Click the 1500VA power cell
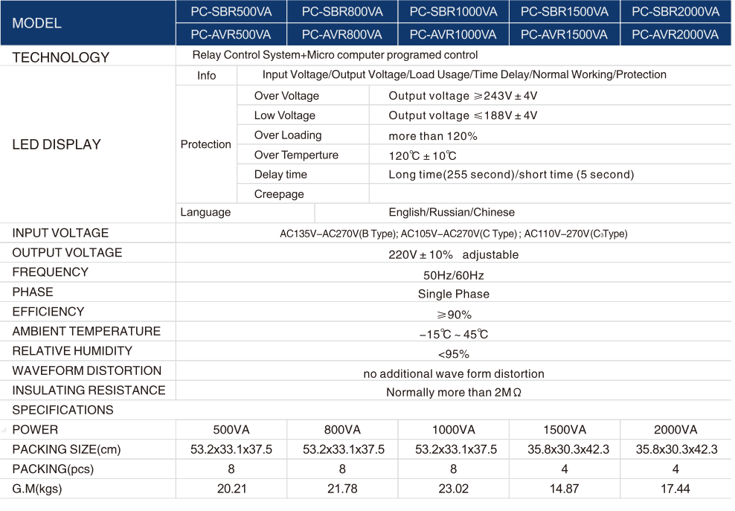The width and height of the screenshot is (735, 511). 564,430
